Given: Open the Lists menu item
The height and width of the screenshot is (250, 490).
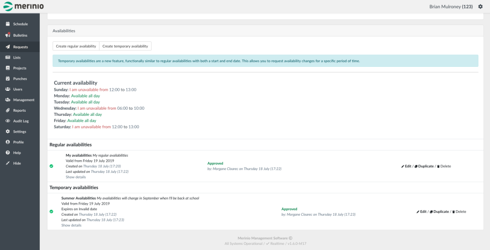Looking at the screenshot, I should [x=17, y=57].
